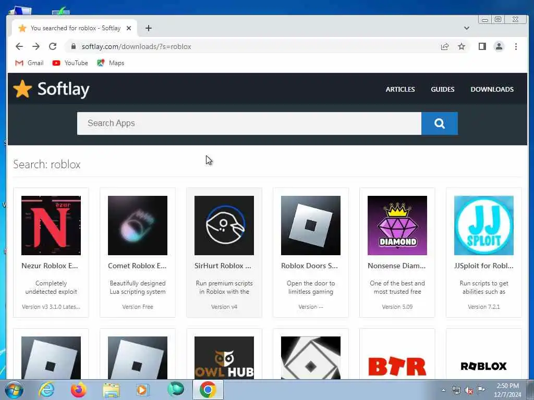Open the DOWNLOADS menu
This screenshot has width=534, height=400.
(492, 89)
